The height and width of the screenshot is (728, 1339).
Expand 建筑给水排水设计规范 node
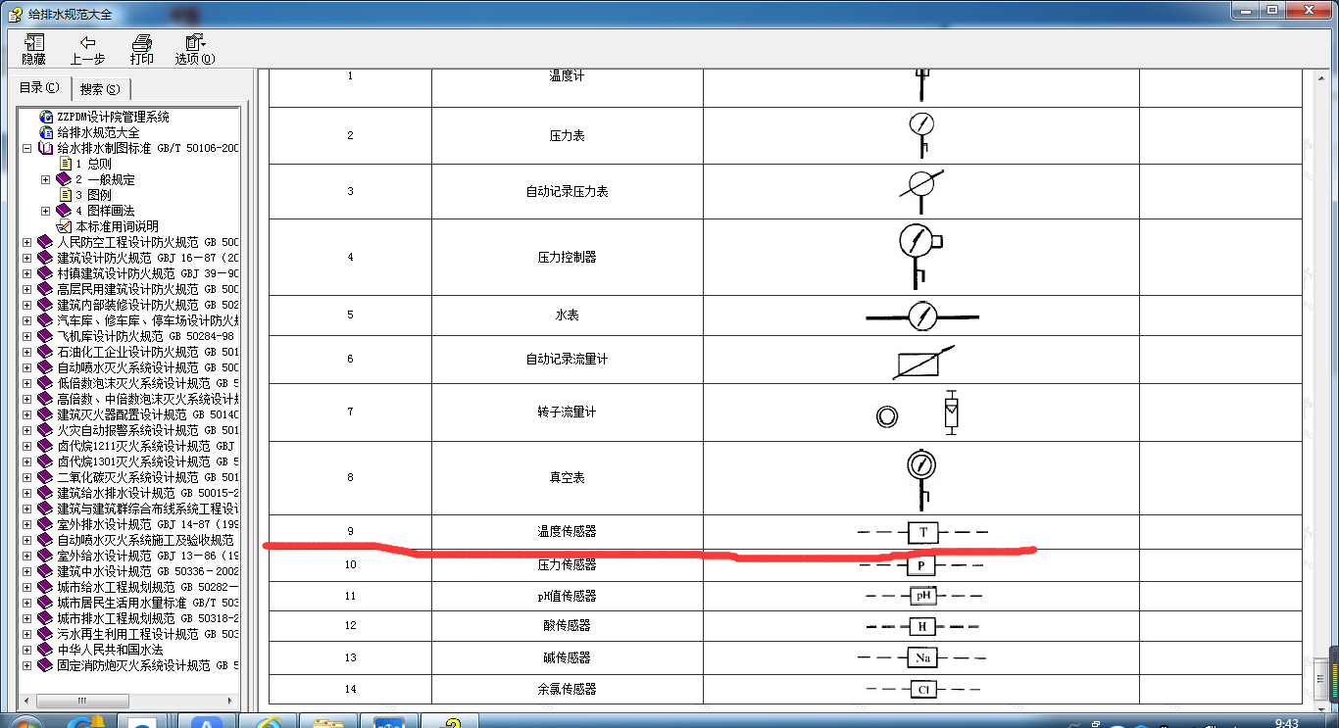tap(27, 493)
